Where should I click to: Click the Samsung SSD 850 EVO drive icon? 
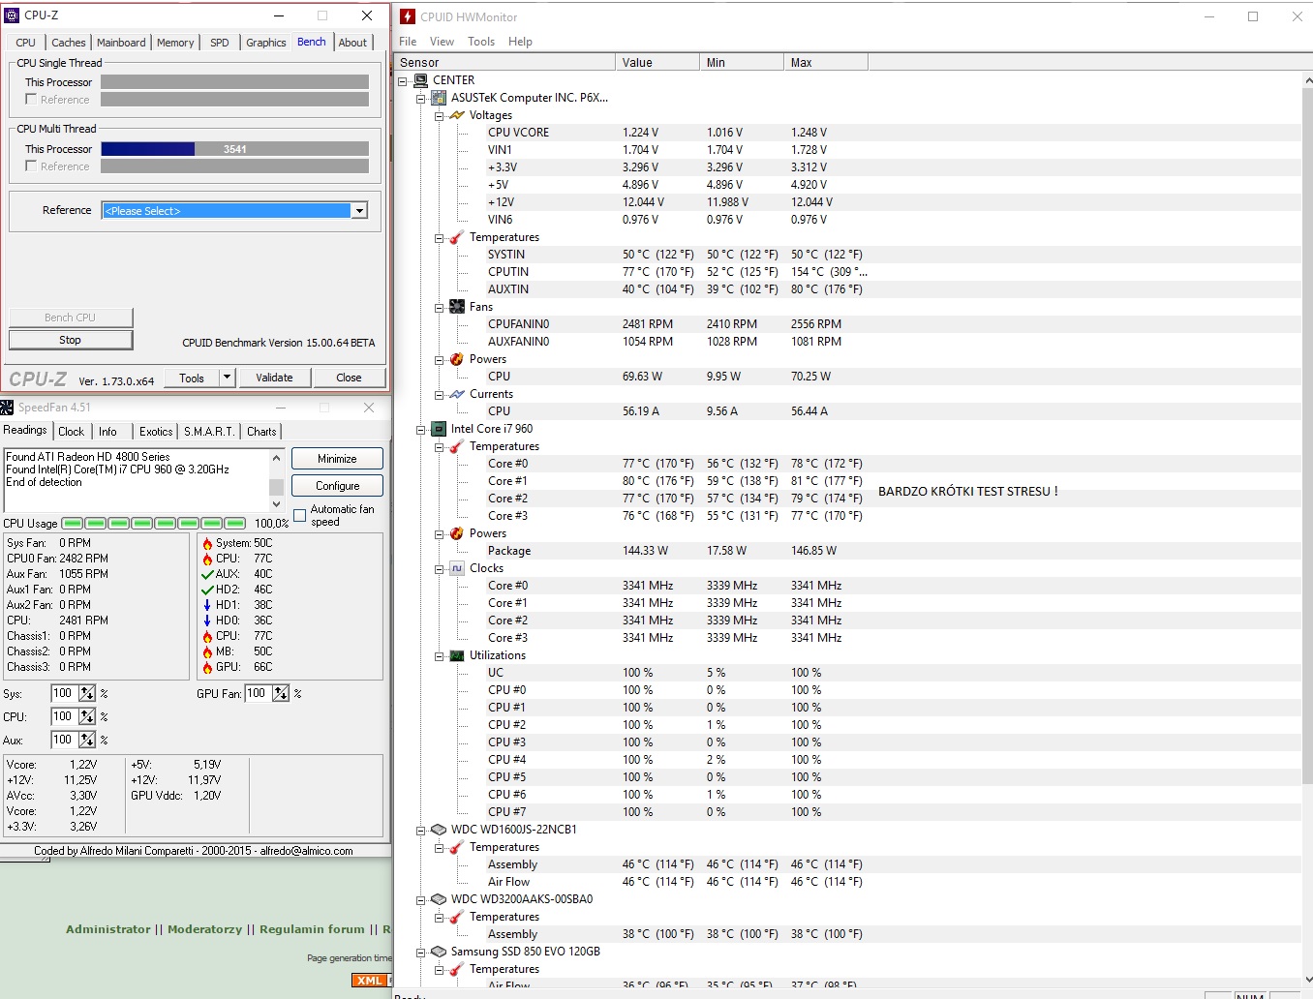pos(439,952)
